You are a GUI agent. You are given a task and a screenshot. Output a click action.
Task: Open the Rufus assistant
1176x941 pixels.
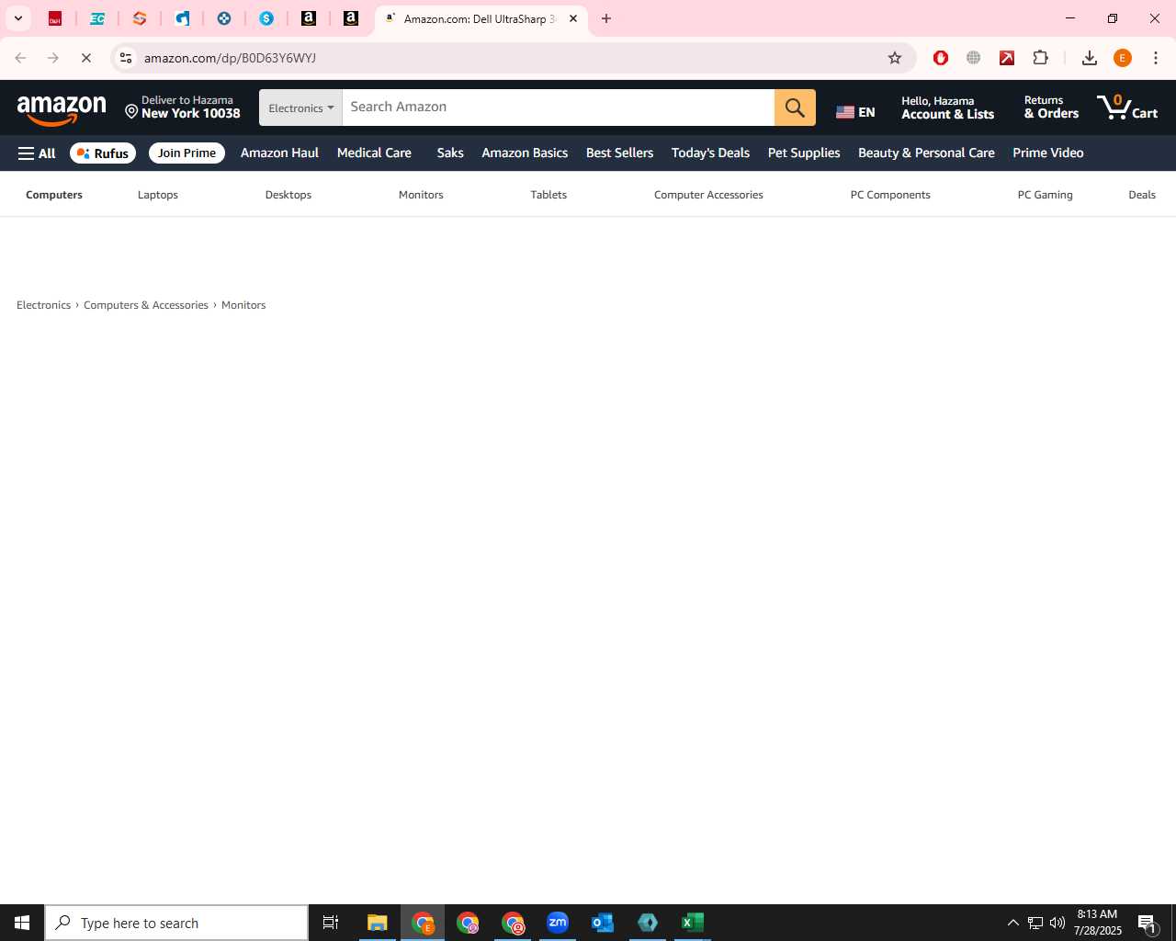103,153
